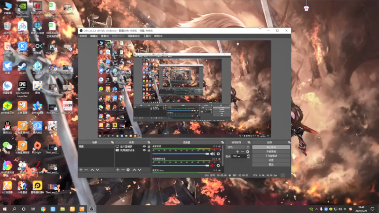
Task: Open the Tools (工具) menu in OBS
Action: coord(147,36)
